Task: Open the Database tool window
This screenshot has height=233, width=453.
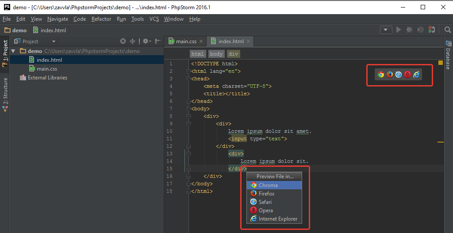Action: pos(448,55)
